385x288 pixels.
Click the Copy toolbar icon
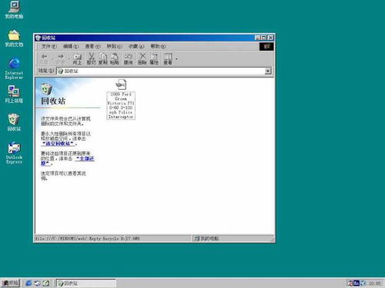pyautogui.click(x=103, y=59)
